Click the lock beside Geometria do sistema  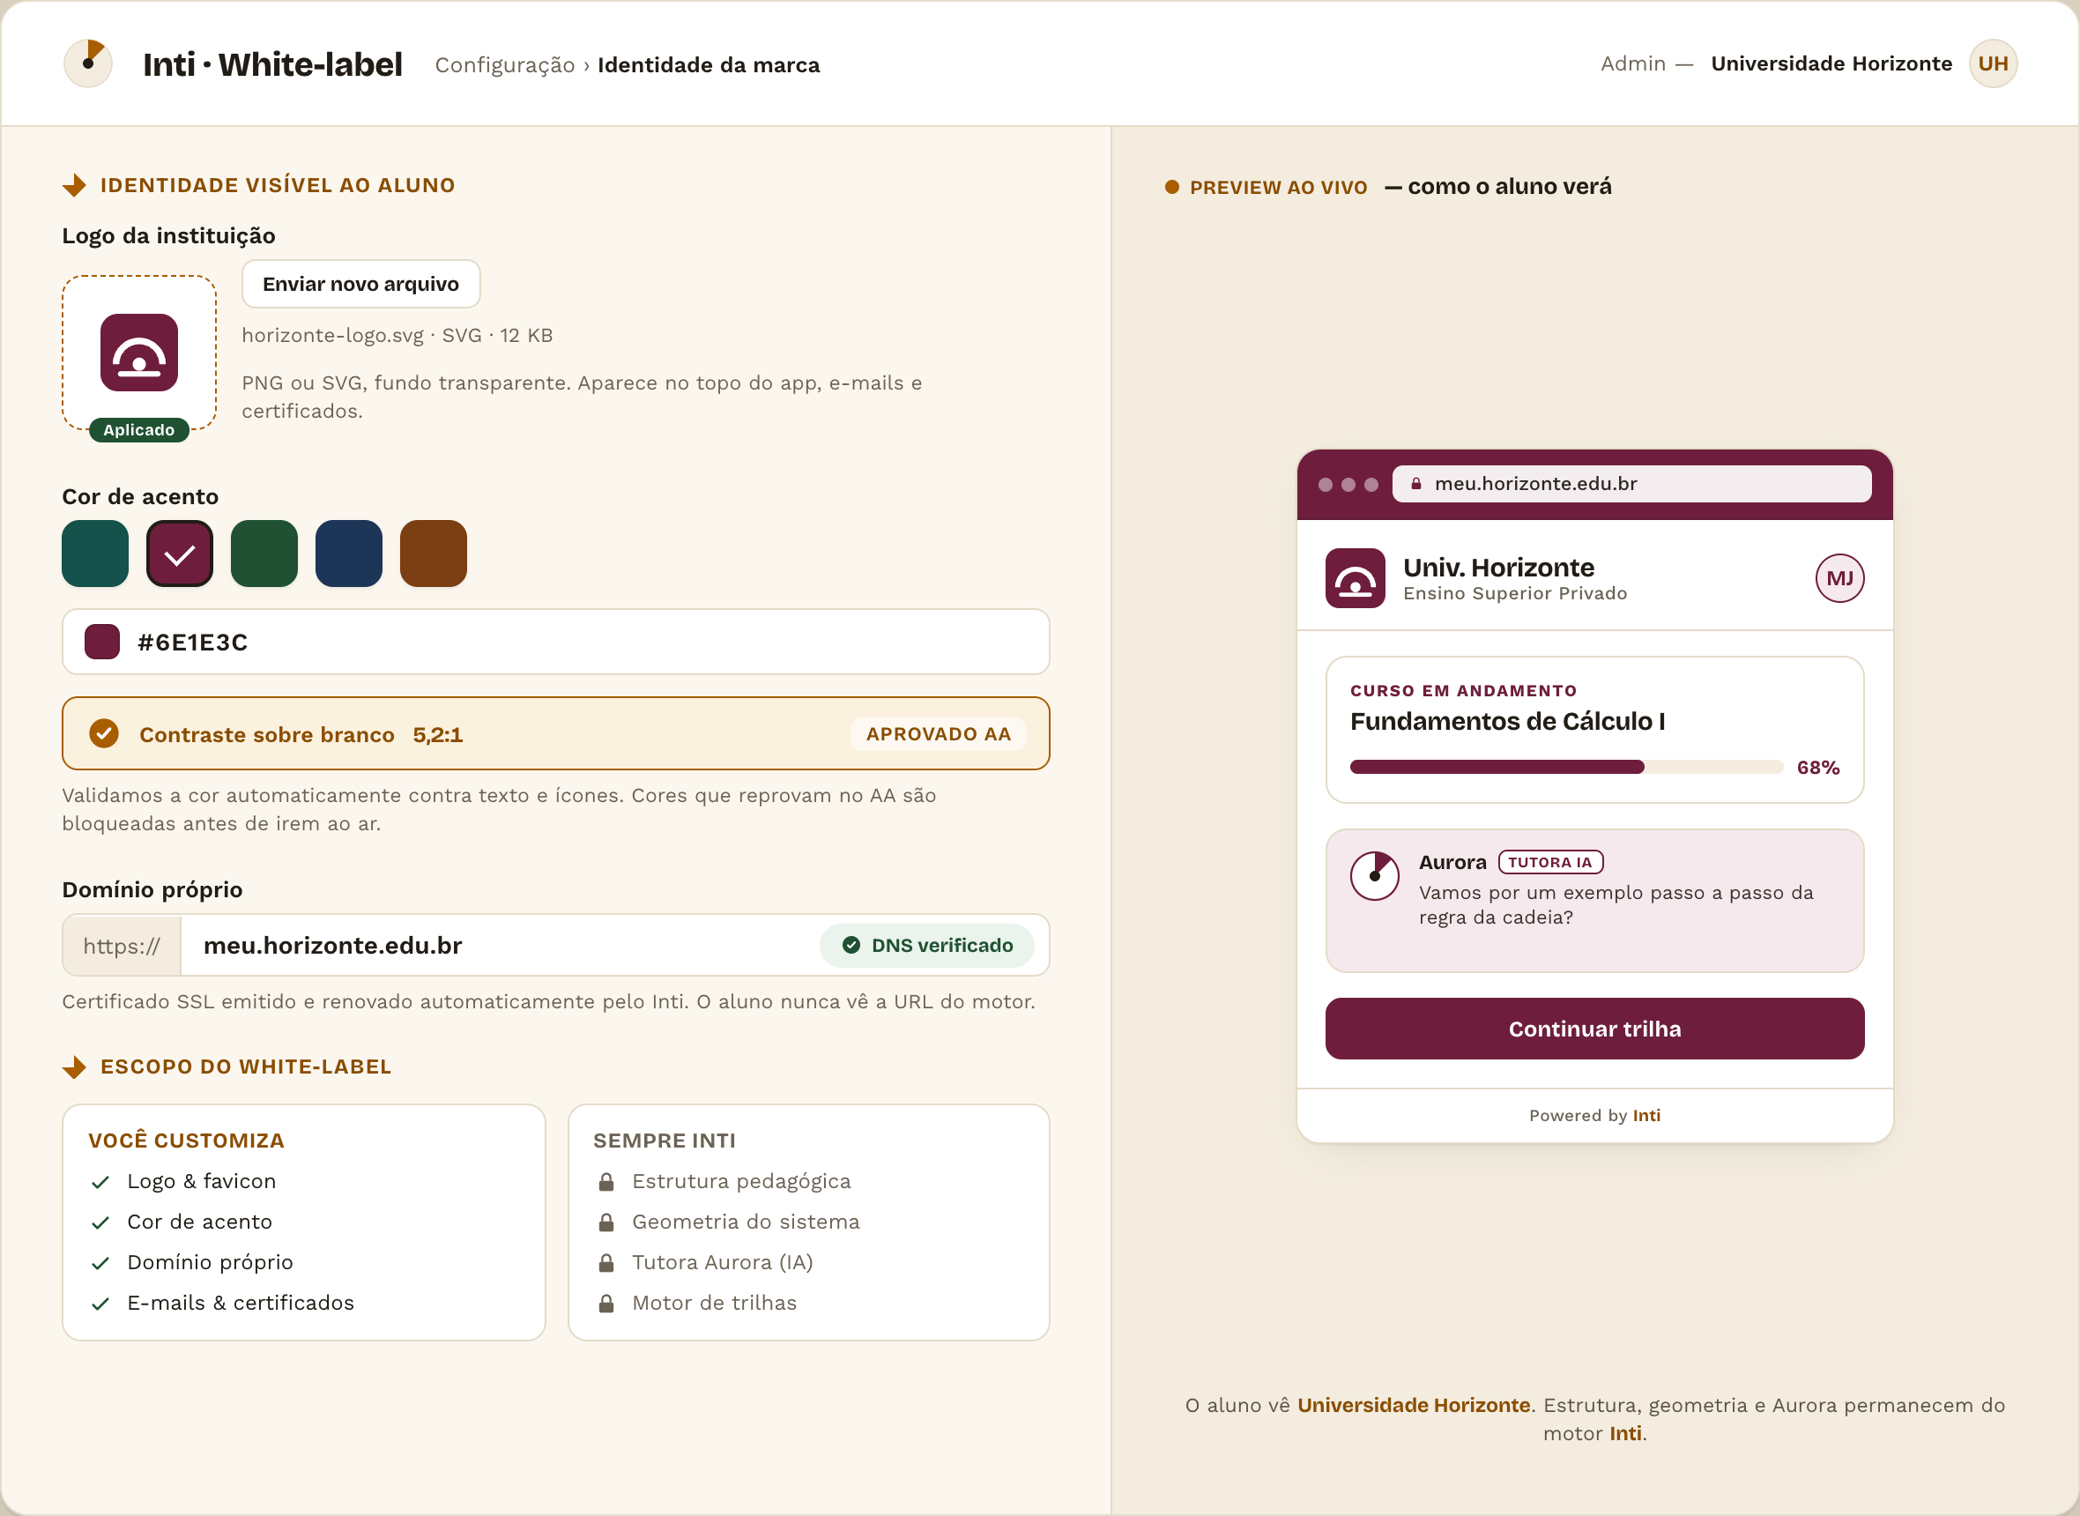point(605,1222)
